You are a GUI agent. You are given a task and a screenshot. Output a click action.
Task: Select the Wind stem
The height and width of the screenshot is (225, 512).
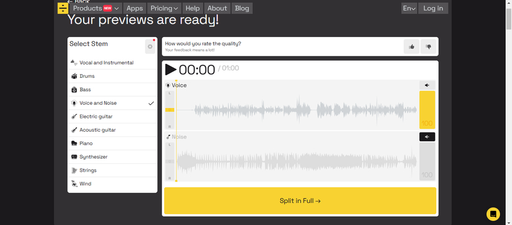(x=113, y=184)
